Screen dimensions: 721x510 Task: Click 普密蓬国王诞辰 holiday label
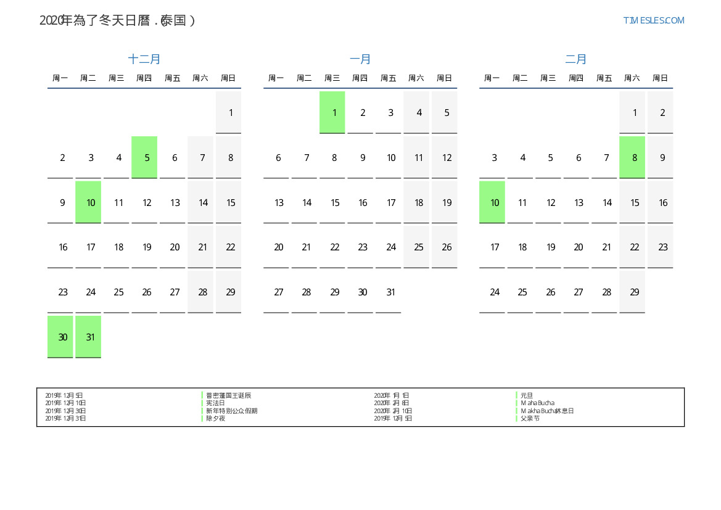pyautogui.click(x=228, y=395)
